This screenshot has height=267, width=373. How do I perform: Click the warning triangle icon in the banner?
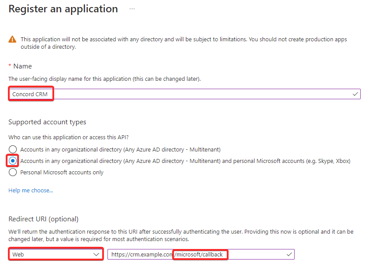(12, 39)
